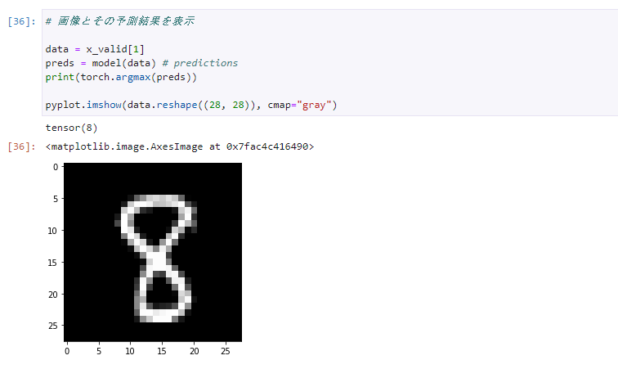
Task: Click on the '# predictions' comment text
Action: 199,63
